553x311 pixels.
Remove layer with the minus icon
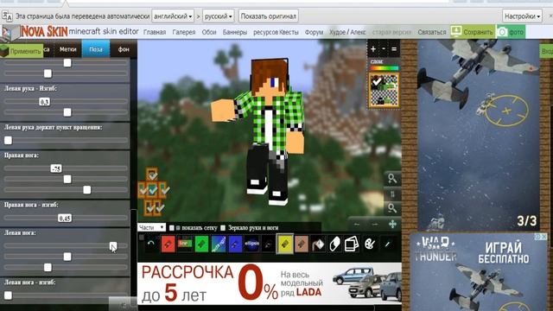(x=384, y=49)
